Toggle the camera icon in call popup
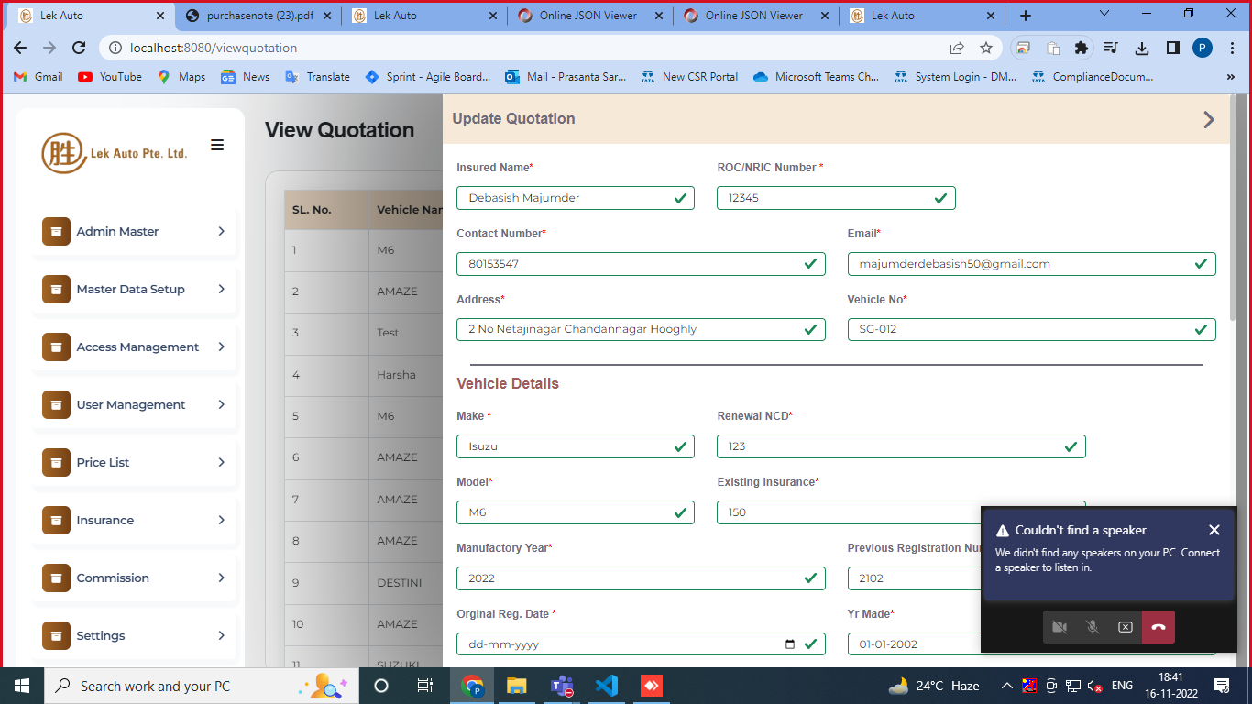 pyautogui.click(x=1060, y=627)
